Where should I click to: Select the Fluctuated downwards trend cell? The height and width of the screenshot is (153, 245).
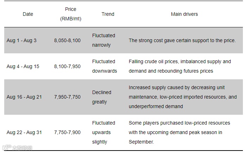coord(104,66)
